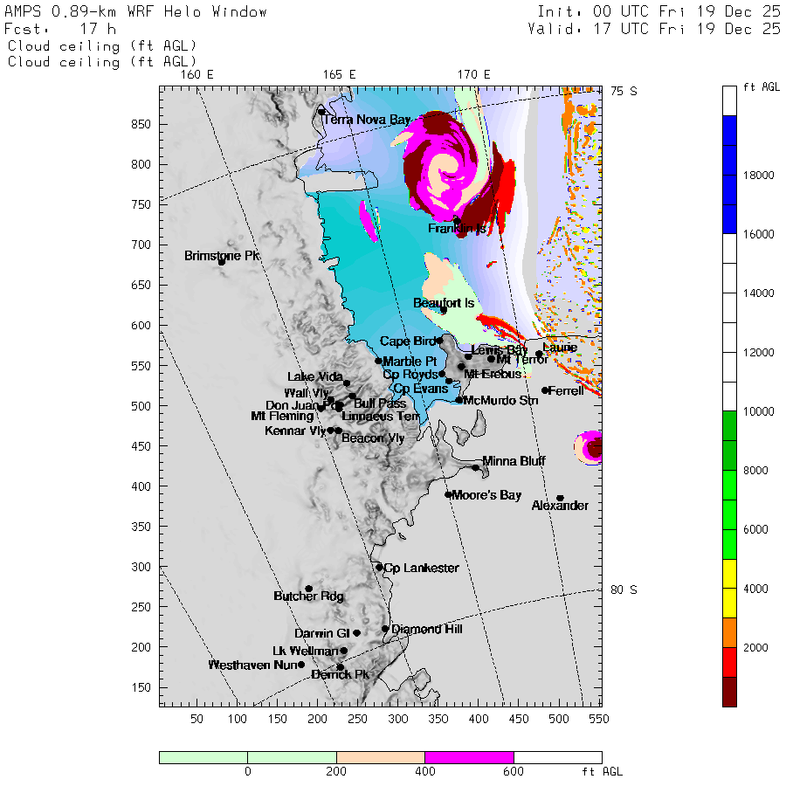Select the "Bull Pass" label
The height and width of the screenshot is (786, 786).
tap(380, 403)
